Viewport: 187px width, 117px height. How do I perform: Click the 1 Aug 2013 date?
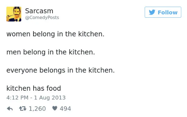coord(50,97)
